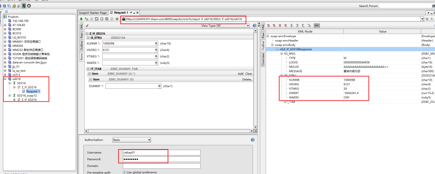The width and height of the screenshot is (435, 174).
Task: Click the VTWEG input field
Action: pos(130,56)
